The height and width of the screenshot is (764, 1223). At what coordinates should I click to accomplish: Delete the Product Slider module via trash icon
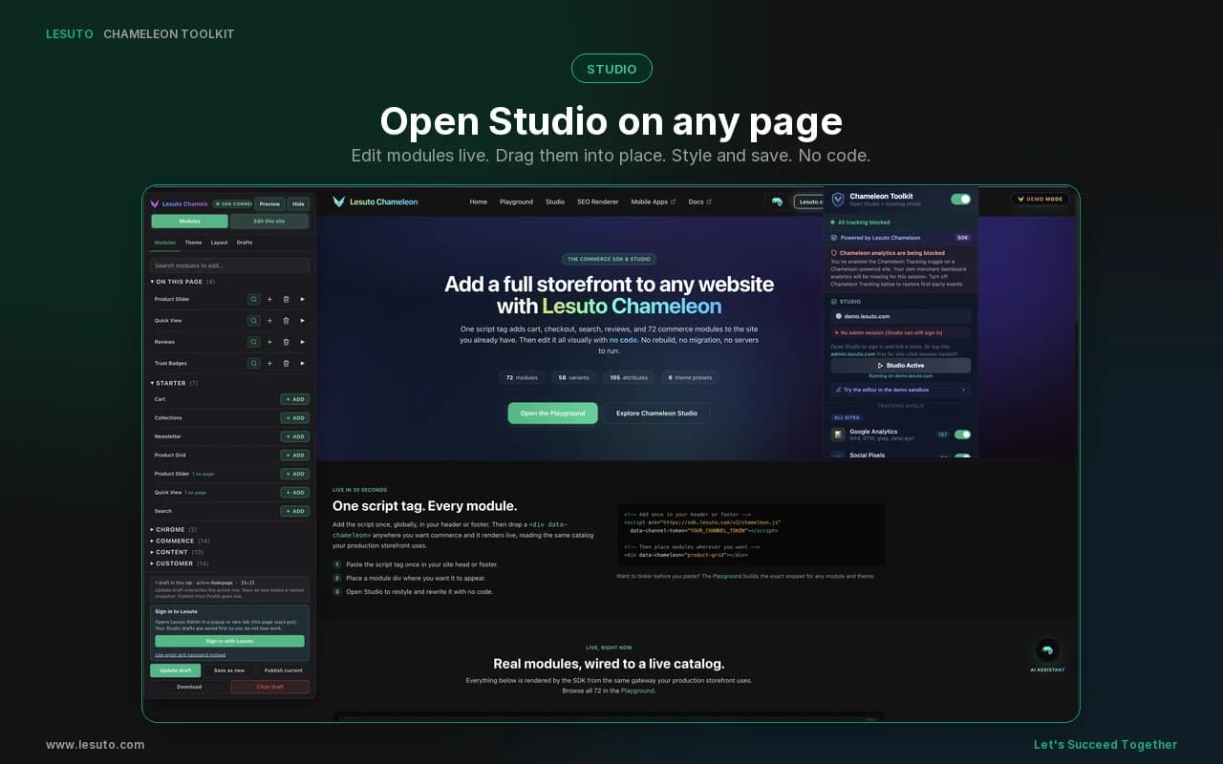point(286,299)
